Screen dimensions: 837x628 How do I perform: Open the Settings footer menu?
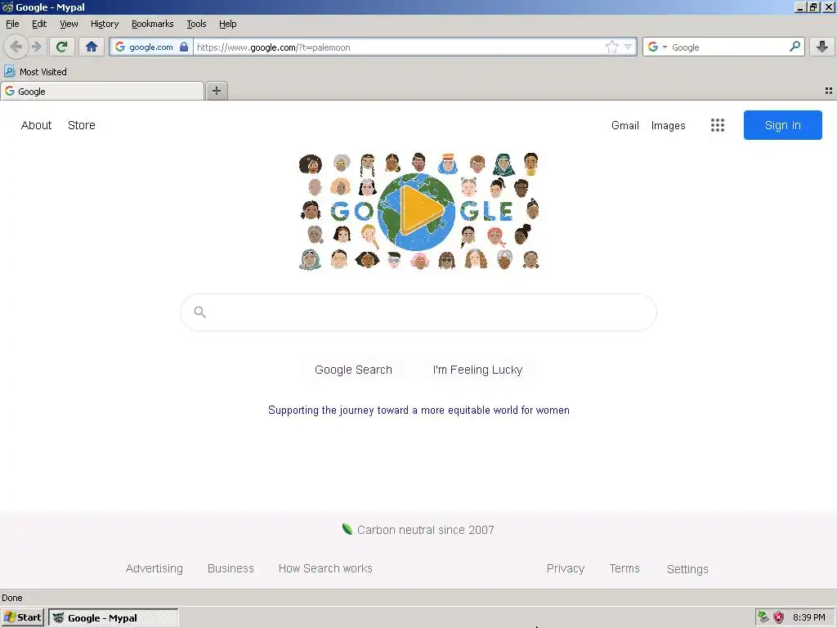point(687,569)
